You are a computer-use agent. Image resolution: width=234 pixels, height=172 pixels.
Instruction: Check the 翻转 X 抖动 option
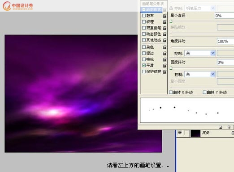tap(171, 92)
